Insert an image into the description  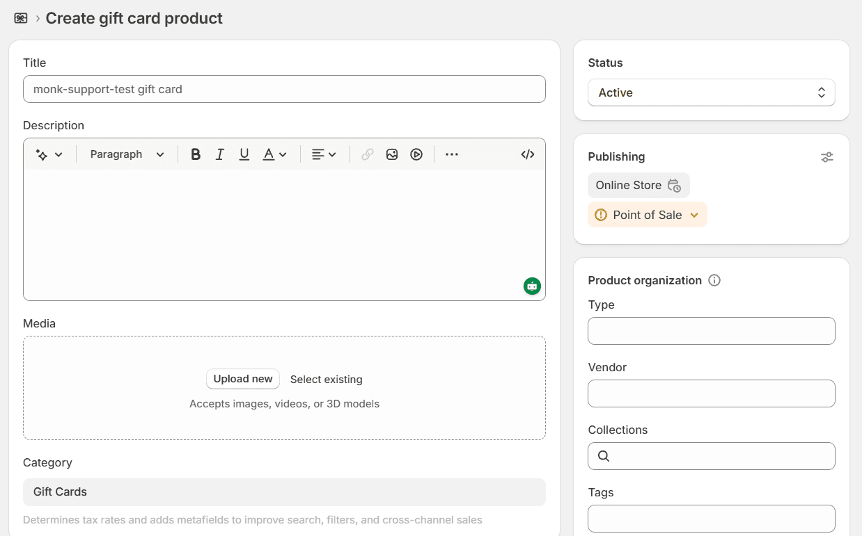(392, 154)
